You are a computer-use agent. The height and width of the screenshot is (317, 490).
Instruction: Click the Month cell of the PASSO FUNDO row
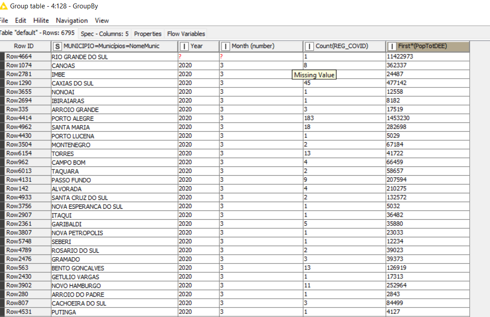[x=261, y=180]
